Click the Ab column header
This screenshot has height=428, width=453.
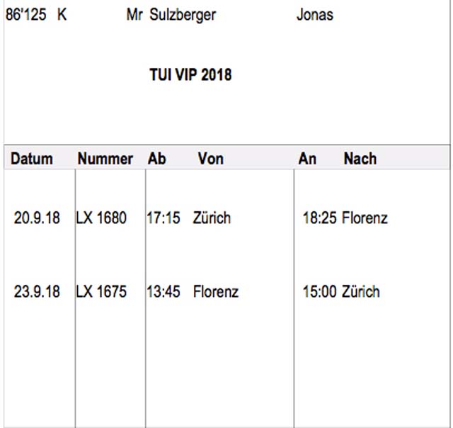pos(157,159)
